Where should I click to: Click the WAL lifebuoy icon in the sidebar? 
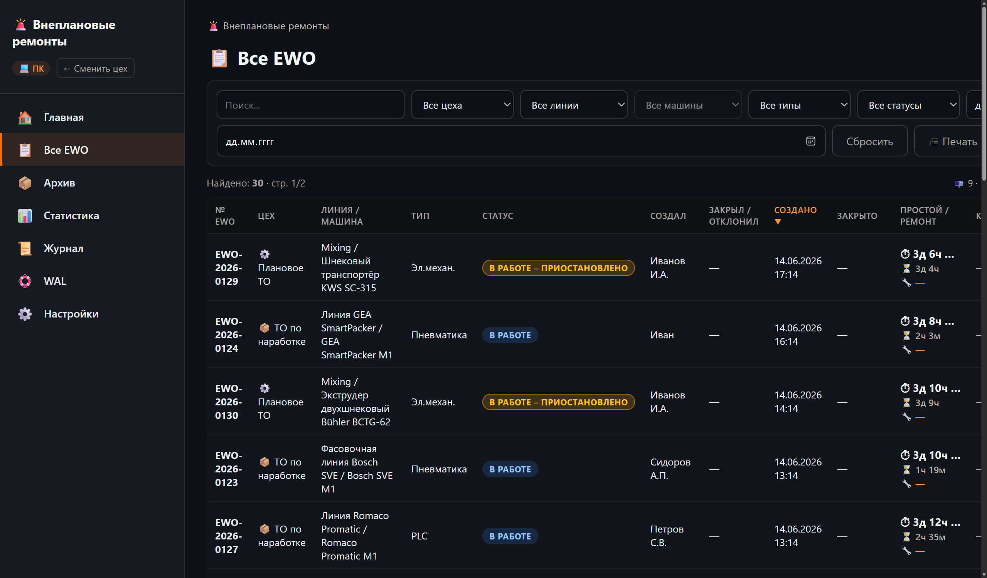click(25, 281)
